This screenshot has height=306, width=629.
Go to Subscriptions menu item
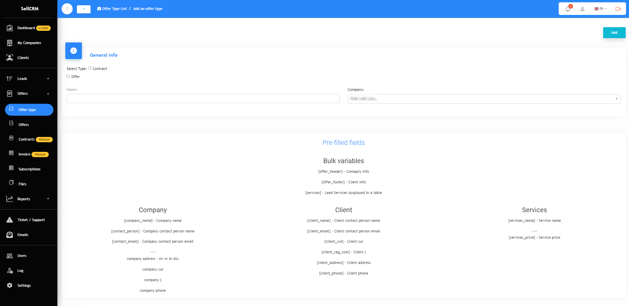pyautogui.click(x=29, y=169)
